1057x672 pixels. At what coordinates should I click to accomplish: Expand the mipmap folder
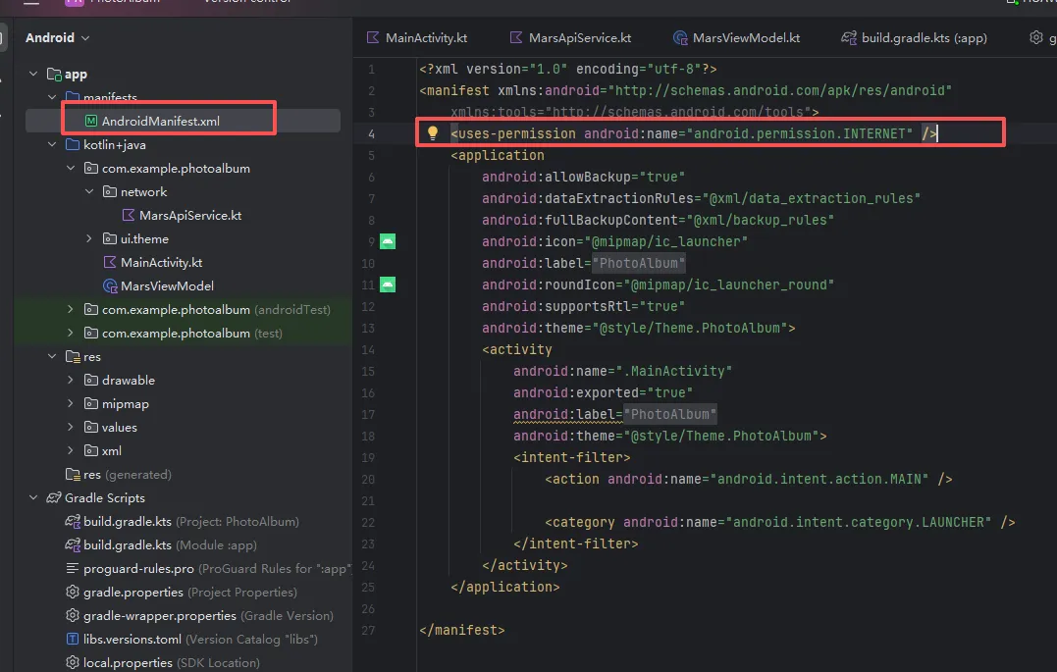pyautogui.click(x=71, y=404)
